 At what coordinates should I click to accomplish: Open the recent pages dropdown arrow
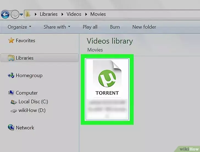pos(21,15)
